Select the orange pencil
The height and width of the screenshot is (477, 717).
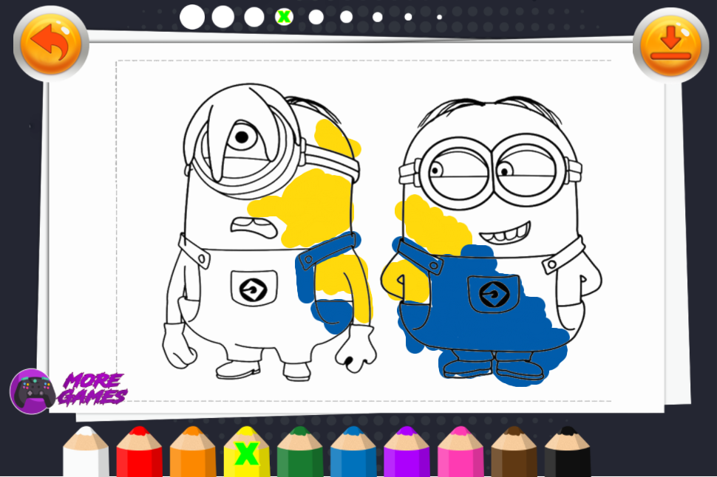(193, 453)
